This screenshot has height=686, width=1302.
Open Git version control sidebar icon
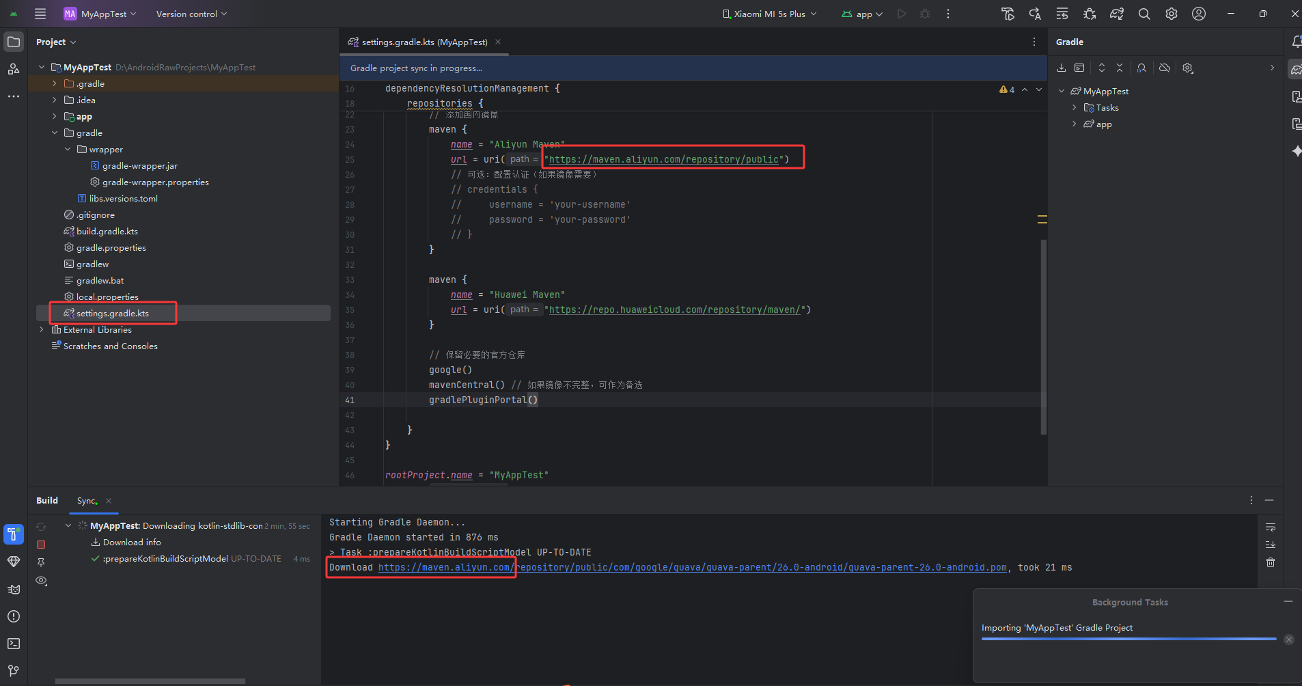coord(14,671)
